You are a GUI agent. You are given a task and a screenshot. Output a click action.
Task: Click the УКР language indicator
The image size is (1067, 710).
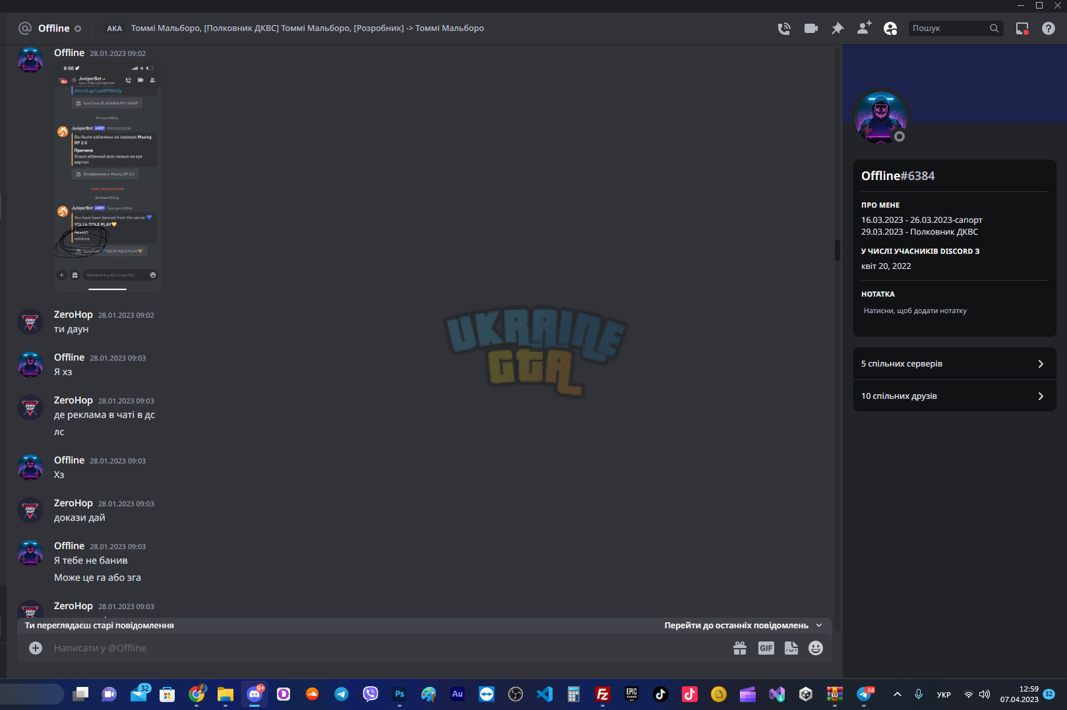pos(944,695)
